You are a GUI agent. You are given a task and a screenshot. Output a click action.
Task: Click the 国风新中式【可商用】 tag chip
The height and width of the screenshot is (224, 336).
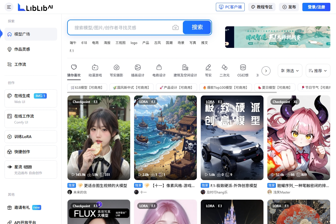click(131, 88)
